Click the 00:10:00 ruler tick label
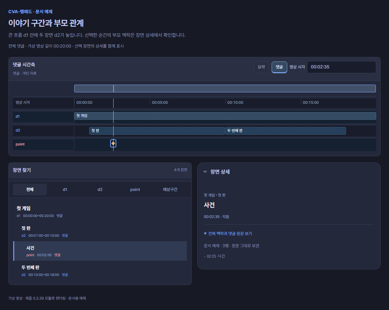 (235, 102)
